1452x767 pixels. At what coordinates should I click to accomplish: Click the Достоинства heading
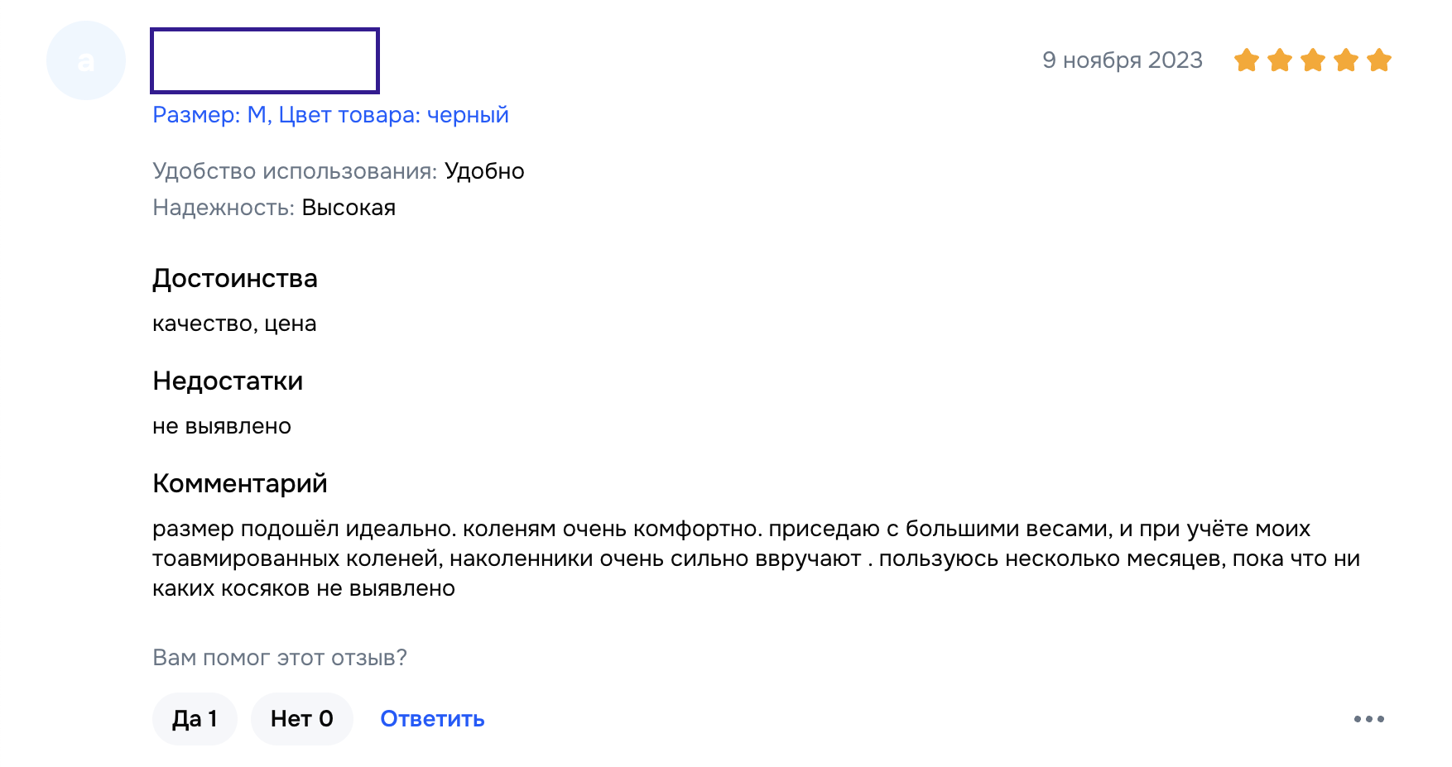coord(234,279)
